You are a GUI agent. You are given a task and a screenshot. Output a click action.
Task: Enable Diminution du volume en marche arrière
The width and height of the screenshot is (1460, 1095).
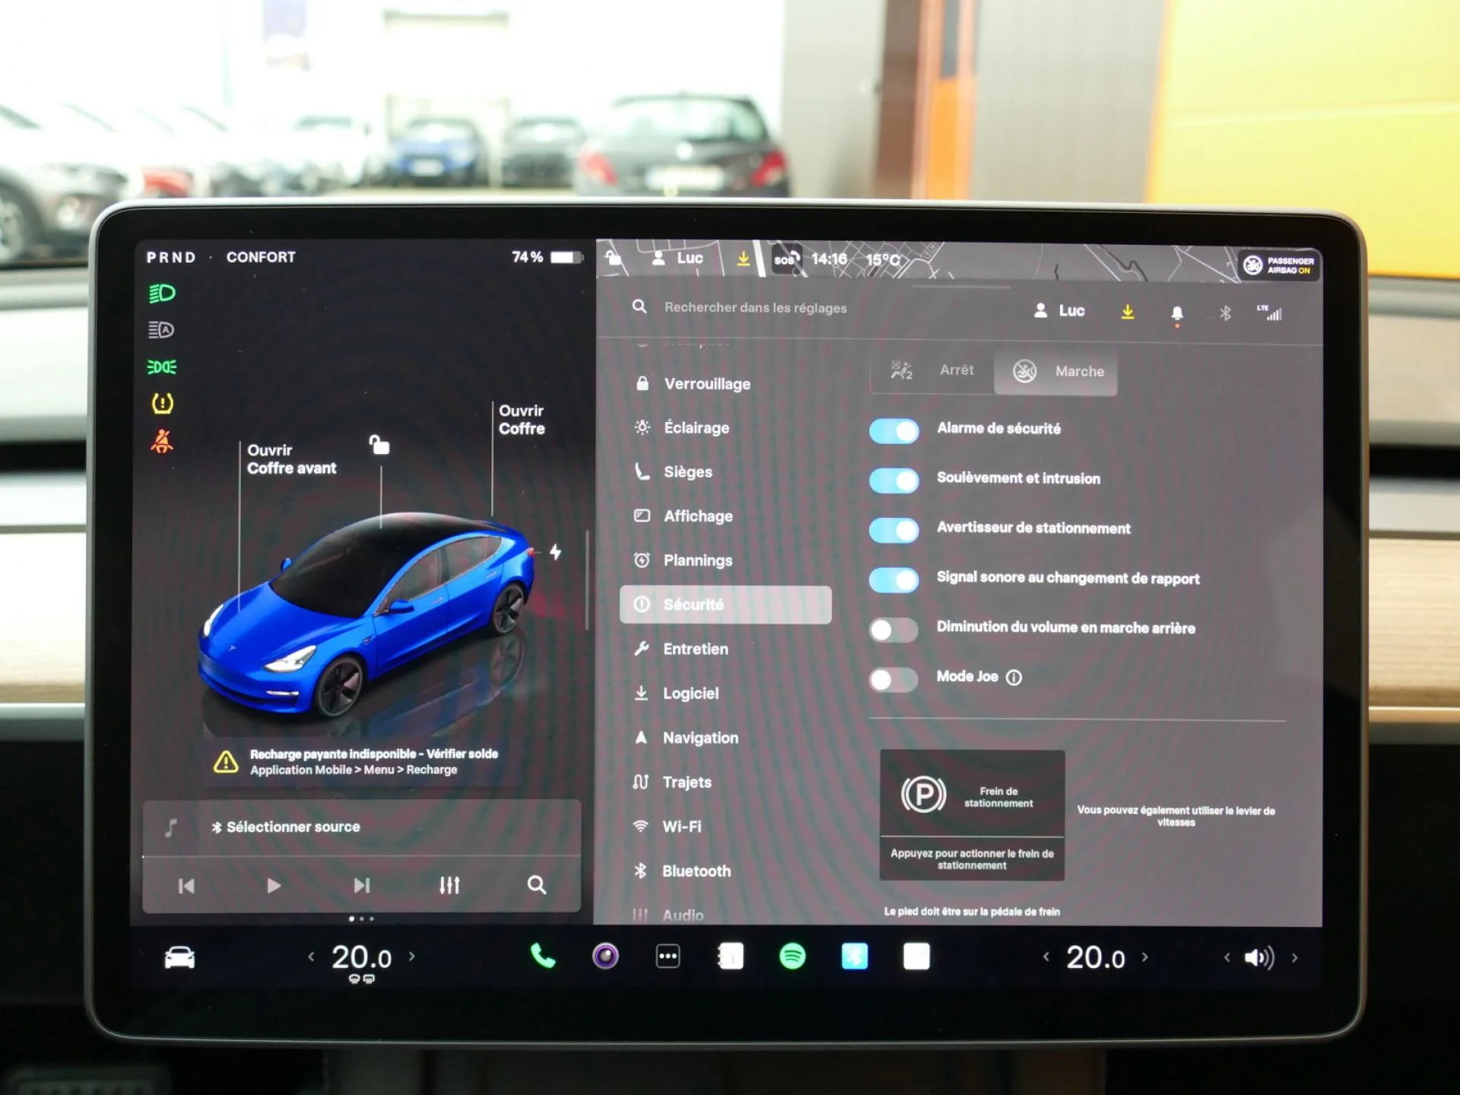894,629
